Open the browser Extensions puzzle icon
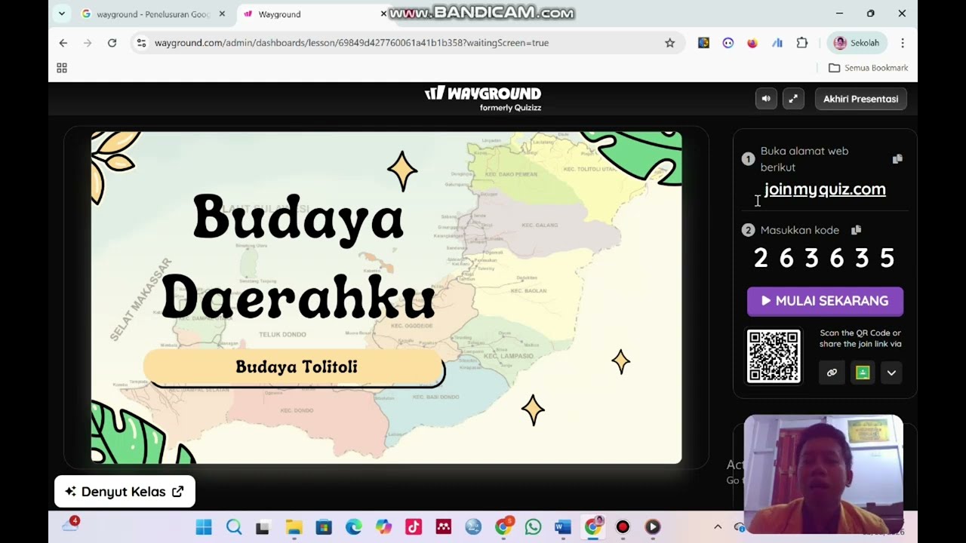Screen dimensions: 966x543 click(x=802, y=43)
